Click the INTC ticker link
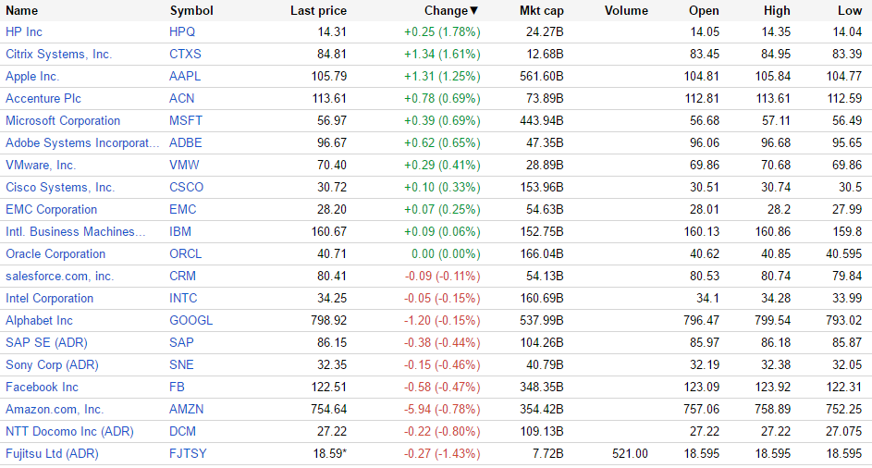Image resolution: width=872 pixels, height=468 pixels. coord(183,298)
